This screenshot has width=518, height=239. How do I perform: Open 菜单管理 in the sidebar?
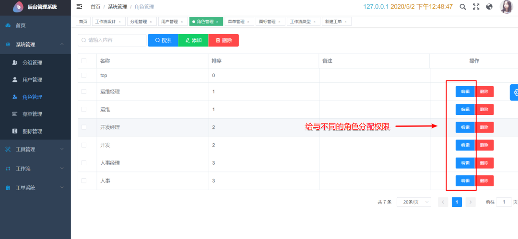click(35, 114)
